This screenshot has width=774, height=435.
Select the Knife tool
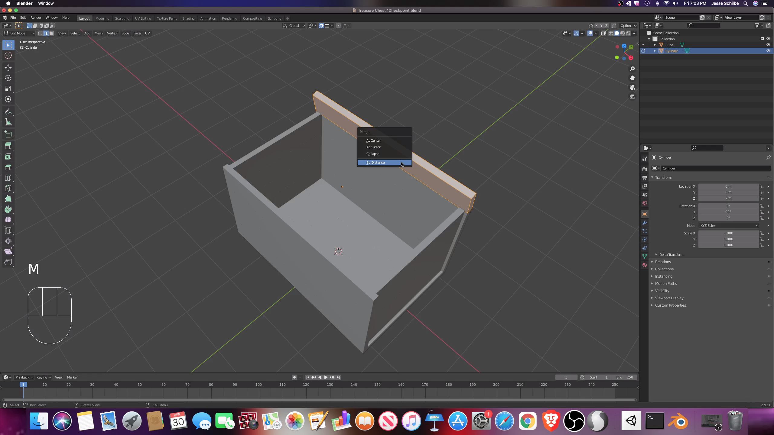(x=8, y=188)
